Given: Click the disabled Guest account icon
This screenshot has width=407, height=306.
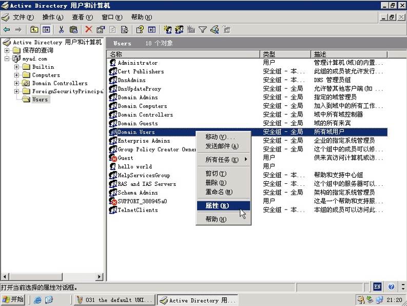Looking at the screenshot, I should [x=113, y=158].
